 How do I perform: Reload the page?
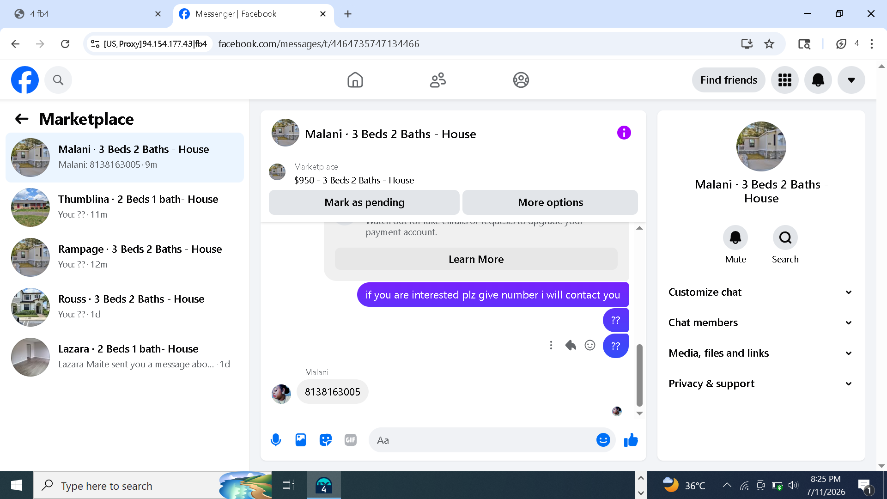pyautogui.click(x=65, y=44)
